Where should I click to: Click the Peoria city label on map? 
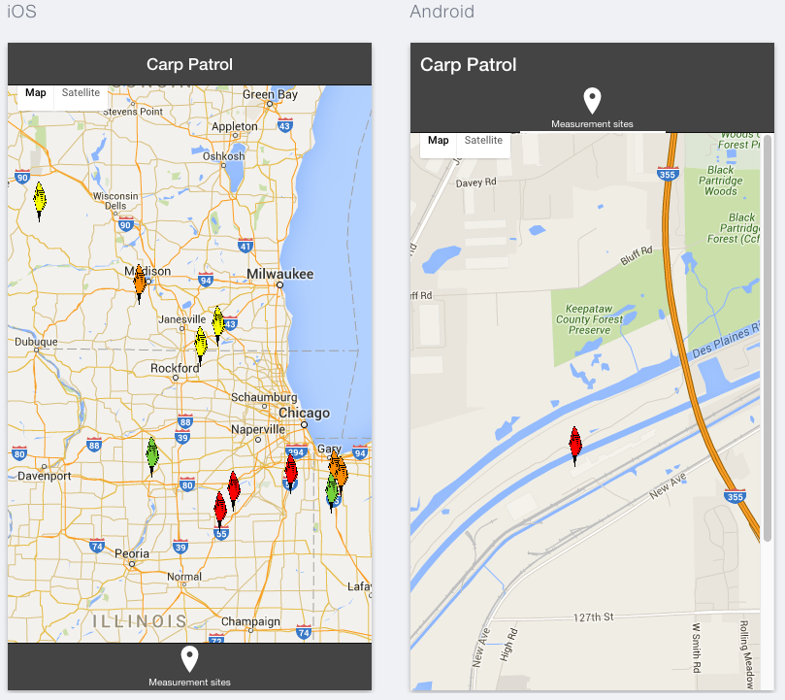(132, 553)
